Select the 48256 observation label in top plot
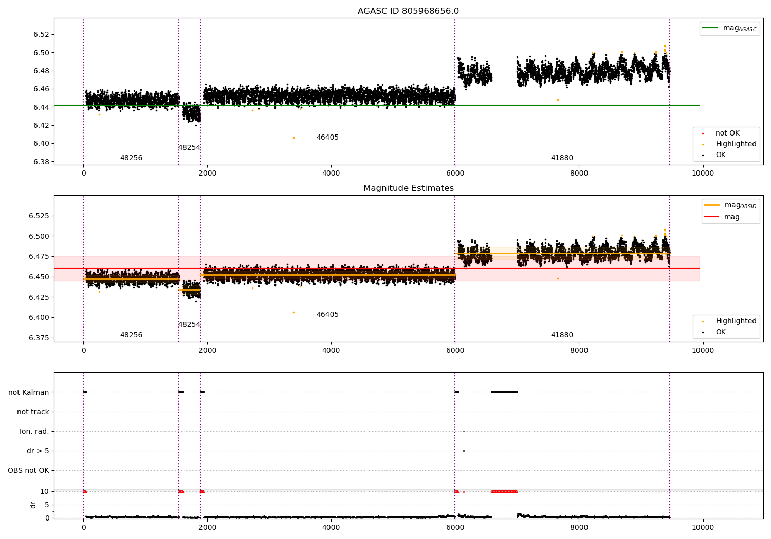The width and height of the screenshot is (771, 539). coord(131,158)
